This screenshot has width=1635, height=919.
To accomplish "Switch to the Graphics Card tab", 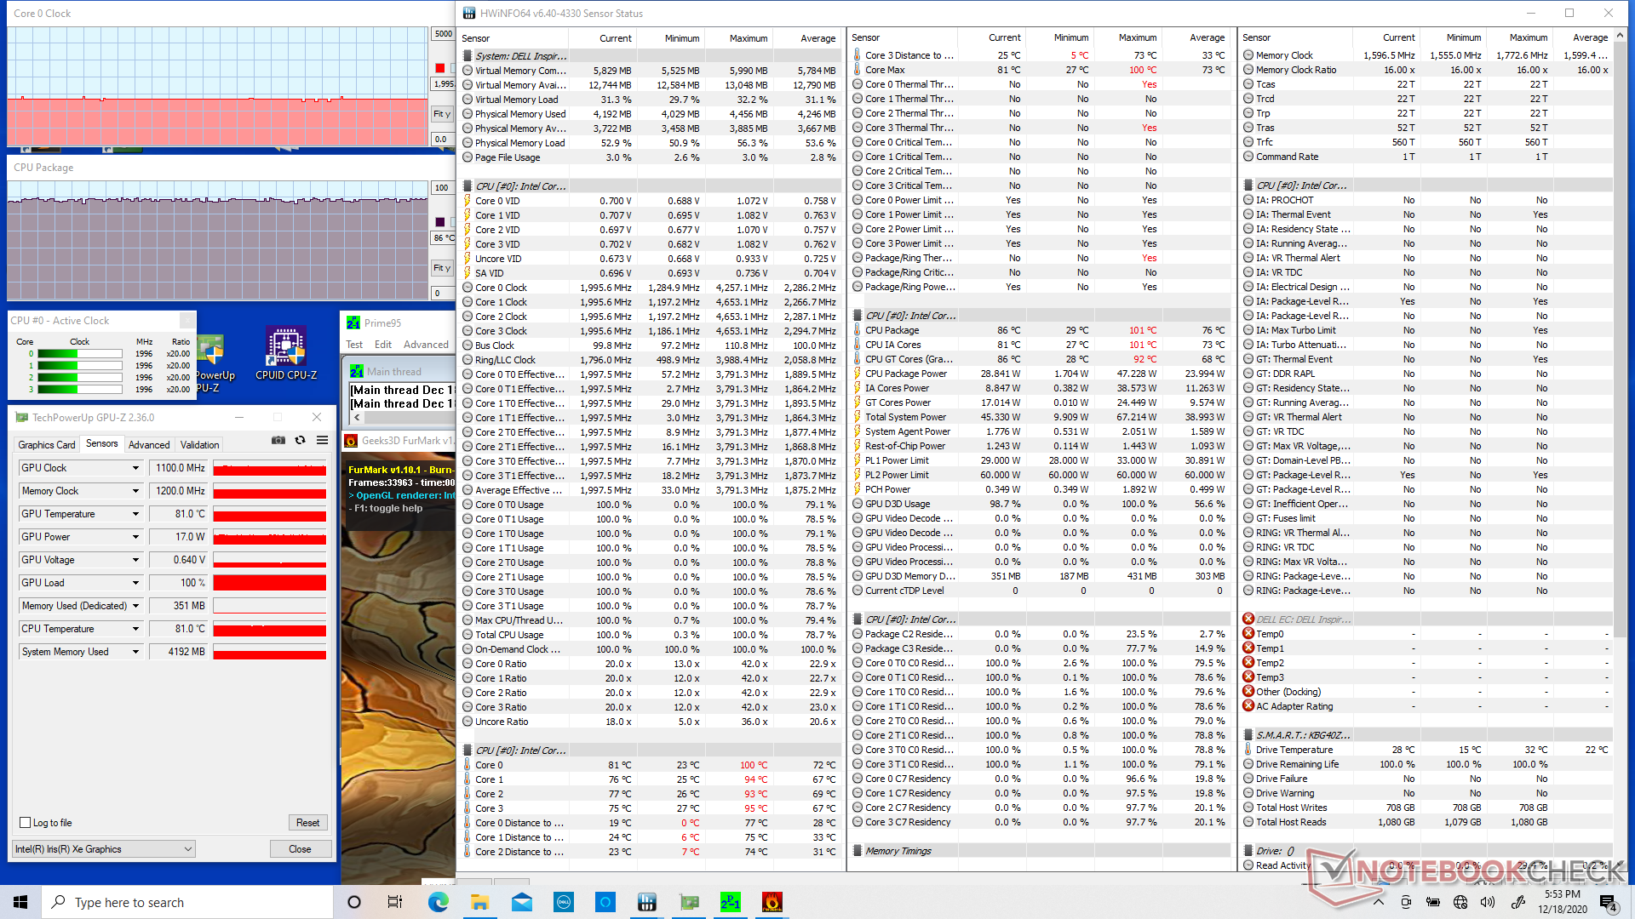I will 47,445.
